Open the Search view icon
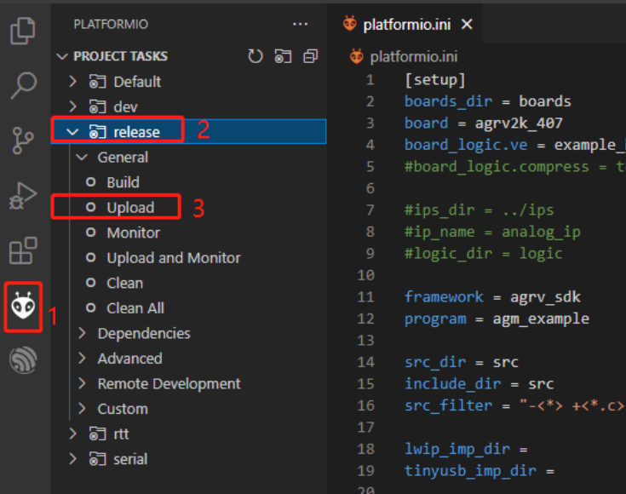Screen dimensions: 626x494 tap(23, 84)
